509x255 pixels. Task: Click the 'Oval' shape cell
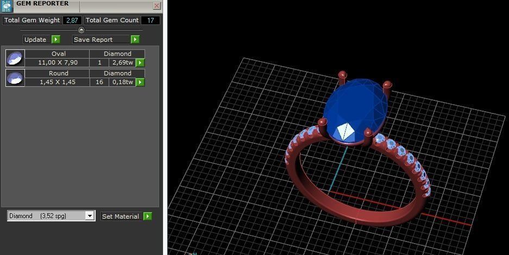(57, 54)
